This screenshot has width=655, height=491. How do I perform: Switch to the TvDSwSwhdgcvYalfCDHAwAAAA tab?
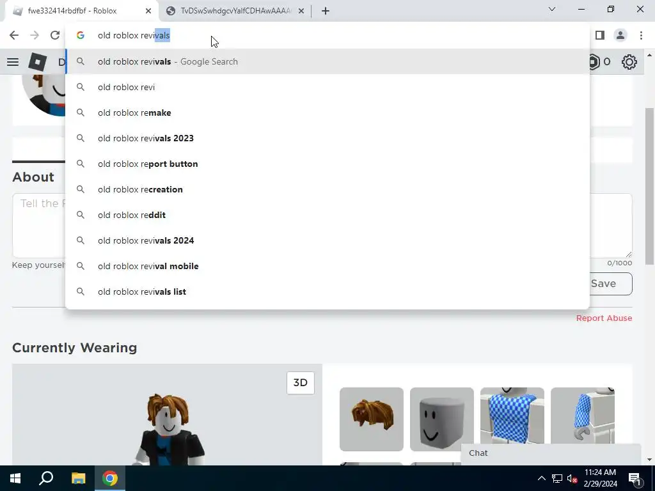(x=235, y=11)
